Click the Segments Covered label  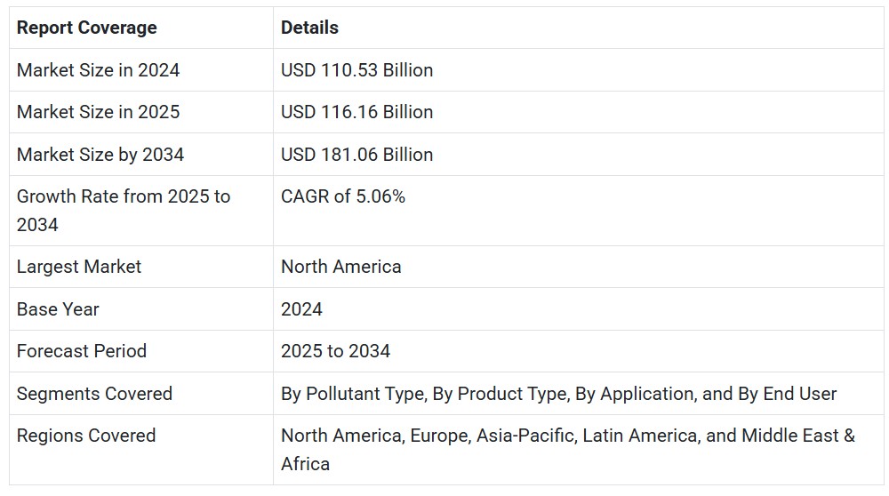[x=95, y=394]
